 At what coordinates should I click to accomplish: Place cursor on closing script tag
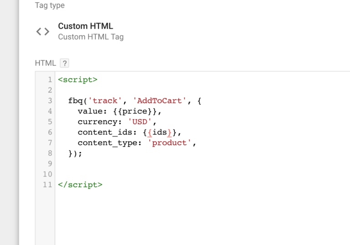point(80,185)
